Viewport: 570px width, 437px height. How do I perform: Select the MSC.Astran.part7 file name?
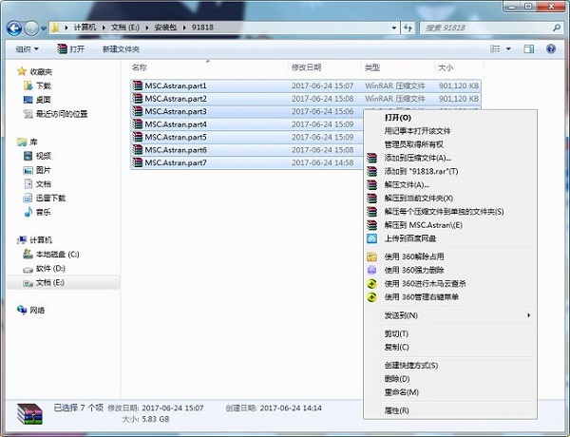[x=176, y=162]
